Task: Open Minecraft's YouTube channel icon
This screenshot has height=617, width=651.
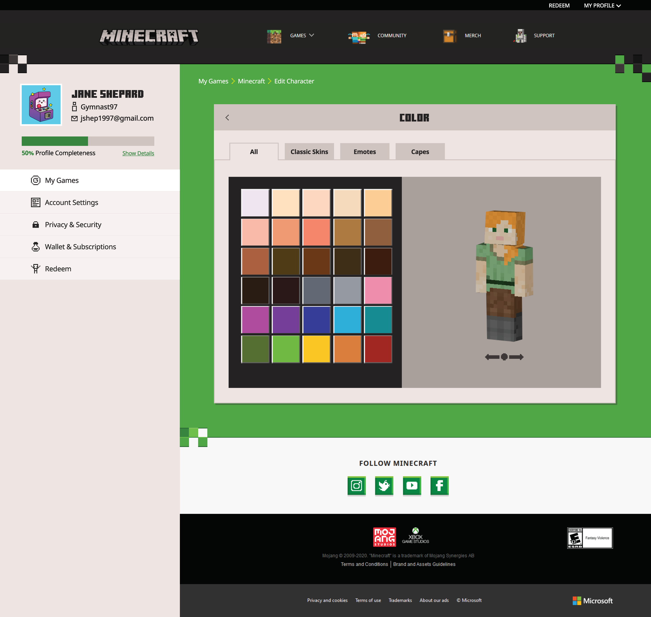Action: 412,485
